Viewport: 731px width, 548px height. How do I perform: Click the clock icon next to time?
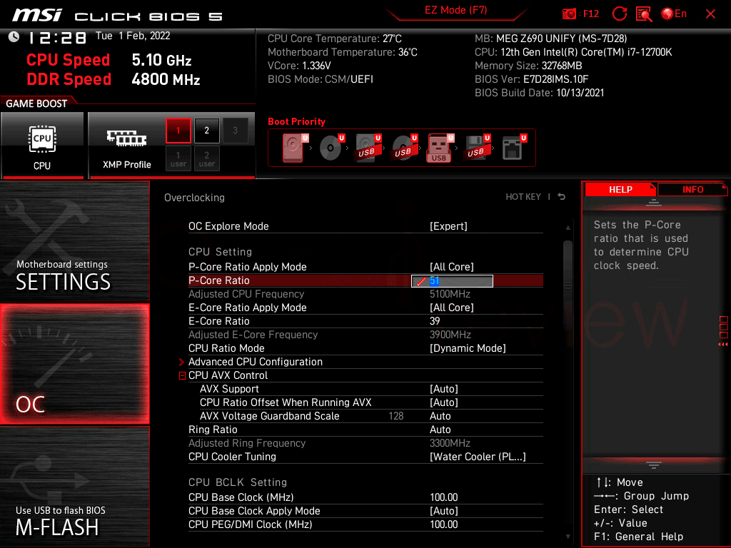coord(14,37)
